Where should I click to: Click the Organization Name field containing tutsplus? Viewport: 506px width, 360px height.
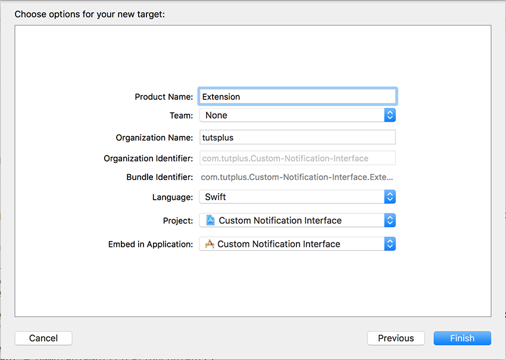pos(298,137)
